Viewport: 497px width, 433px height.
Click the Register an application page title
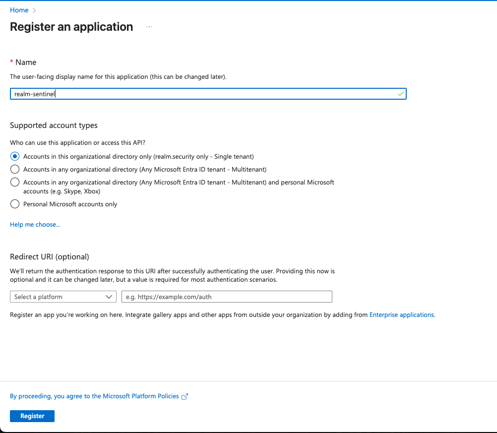tap(71, 27)
